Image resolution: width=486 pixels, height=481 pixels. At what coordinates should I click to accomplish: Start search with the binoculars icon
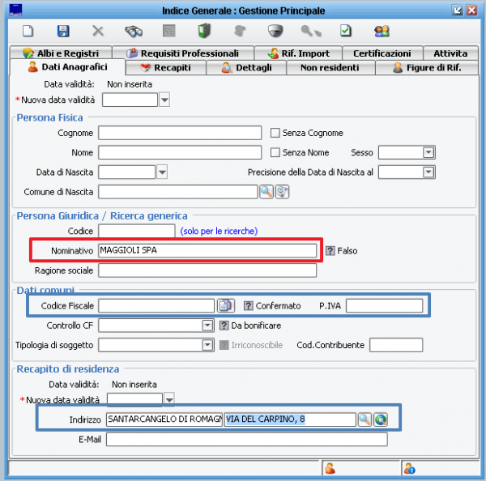coord(134,31)
